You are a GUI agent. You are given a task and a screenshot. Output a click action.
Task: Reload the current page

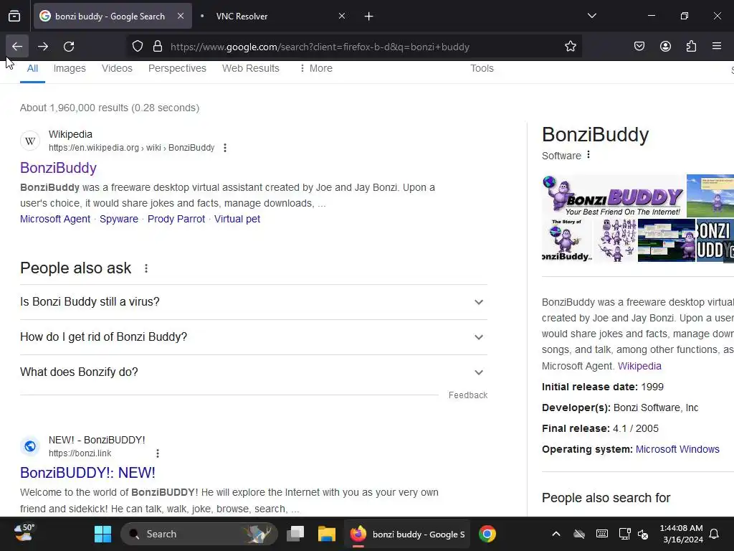click(69, 47)
